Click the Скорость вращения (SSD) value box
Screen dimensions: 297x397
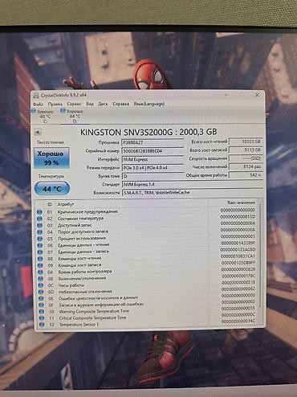[x=246, y=158]
